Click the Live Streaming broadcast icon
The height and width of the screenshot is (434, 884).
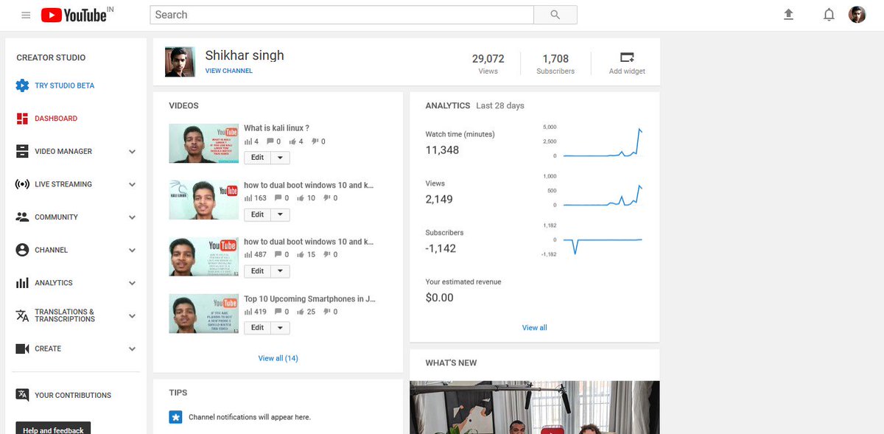[x=22, y=184]
